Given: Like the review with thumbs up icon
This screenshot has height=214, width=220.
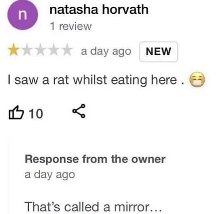Looking at the screenshot, I should point(16,112).
